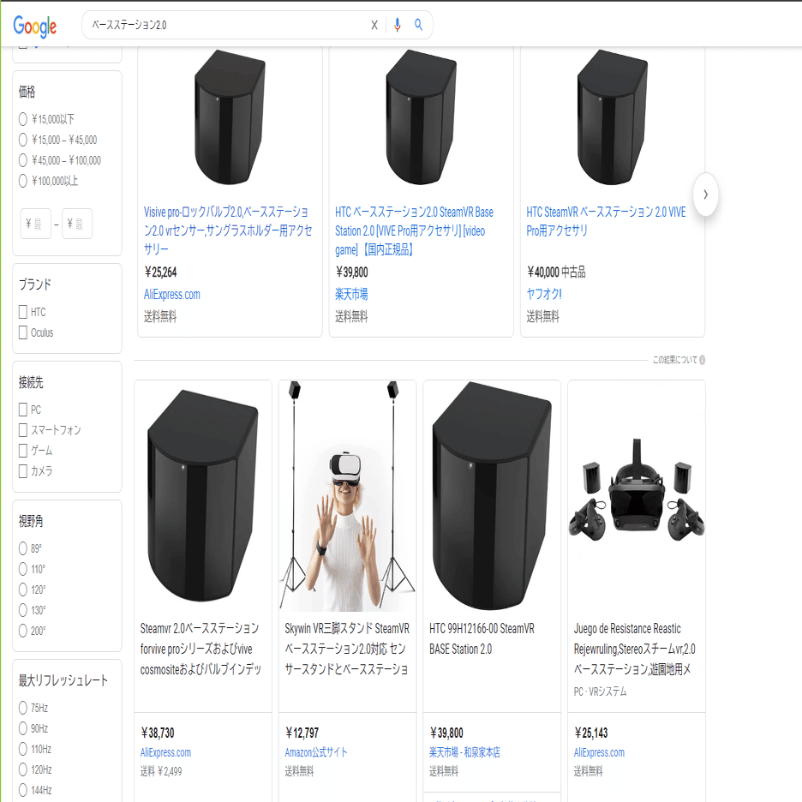The image size is (802, 802).
Task: Open the Google logo homepage link
Action: [35, 26]
